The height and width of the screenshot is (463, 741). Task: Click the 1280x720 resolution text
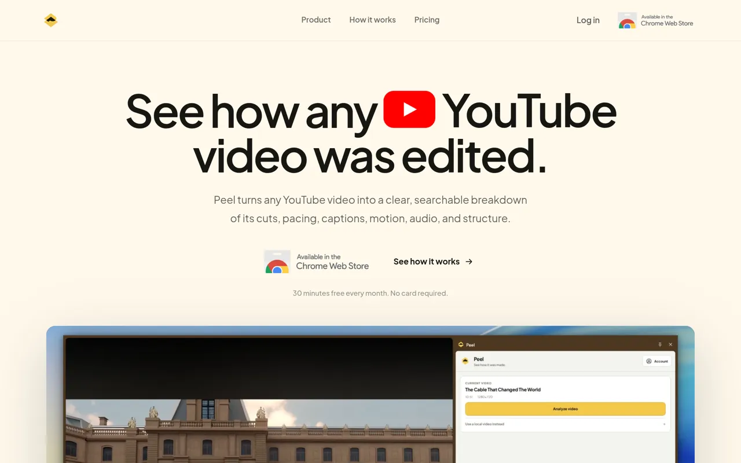tap(485, 397)
